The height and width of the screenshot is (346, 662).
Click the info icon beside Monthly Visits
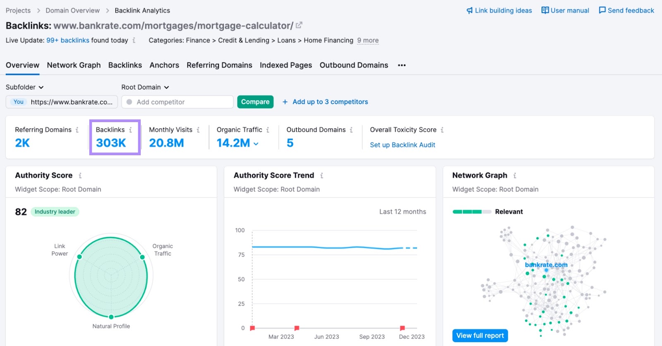198,130
